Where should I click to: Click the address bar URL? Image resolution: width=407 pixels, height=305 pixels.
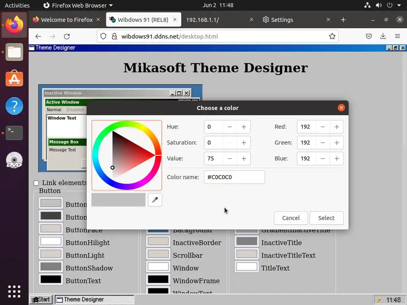point(169,36)
